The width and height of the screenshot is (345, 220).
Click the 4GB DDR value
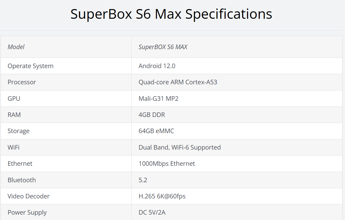pyautogui.click(x=152, y=115)
